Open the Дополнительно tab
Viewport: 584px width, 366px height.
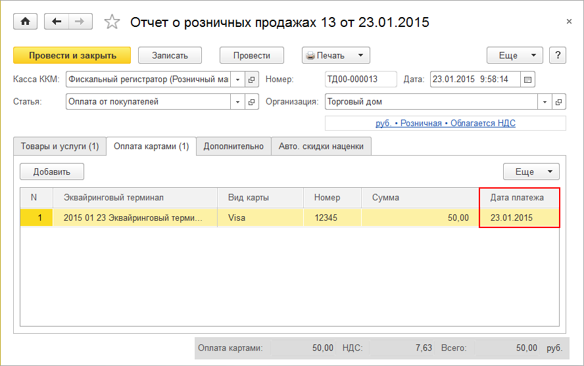233,147
